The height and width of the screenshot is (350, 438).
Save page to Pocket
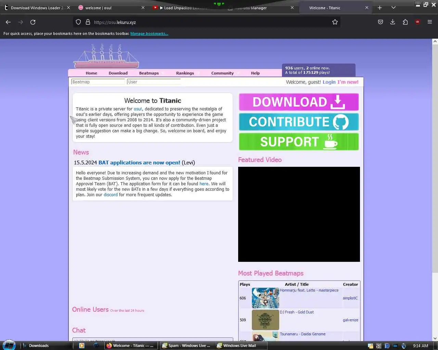click(380, 22)
